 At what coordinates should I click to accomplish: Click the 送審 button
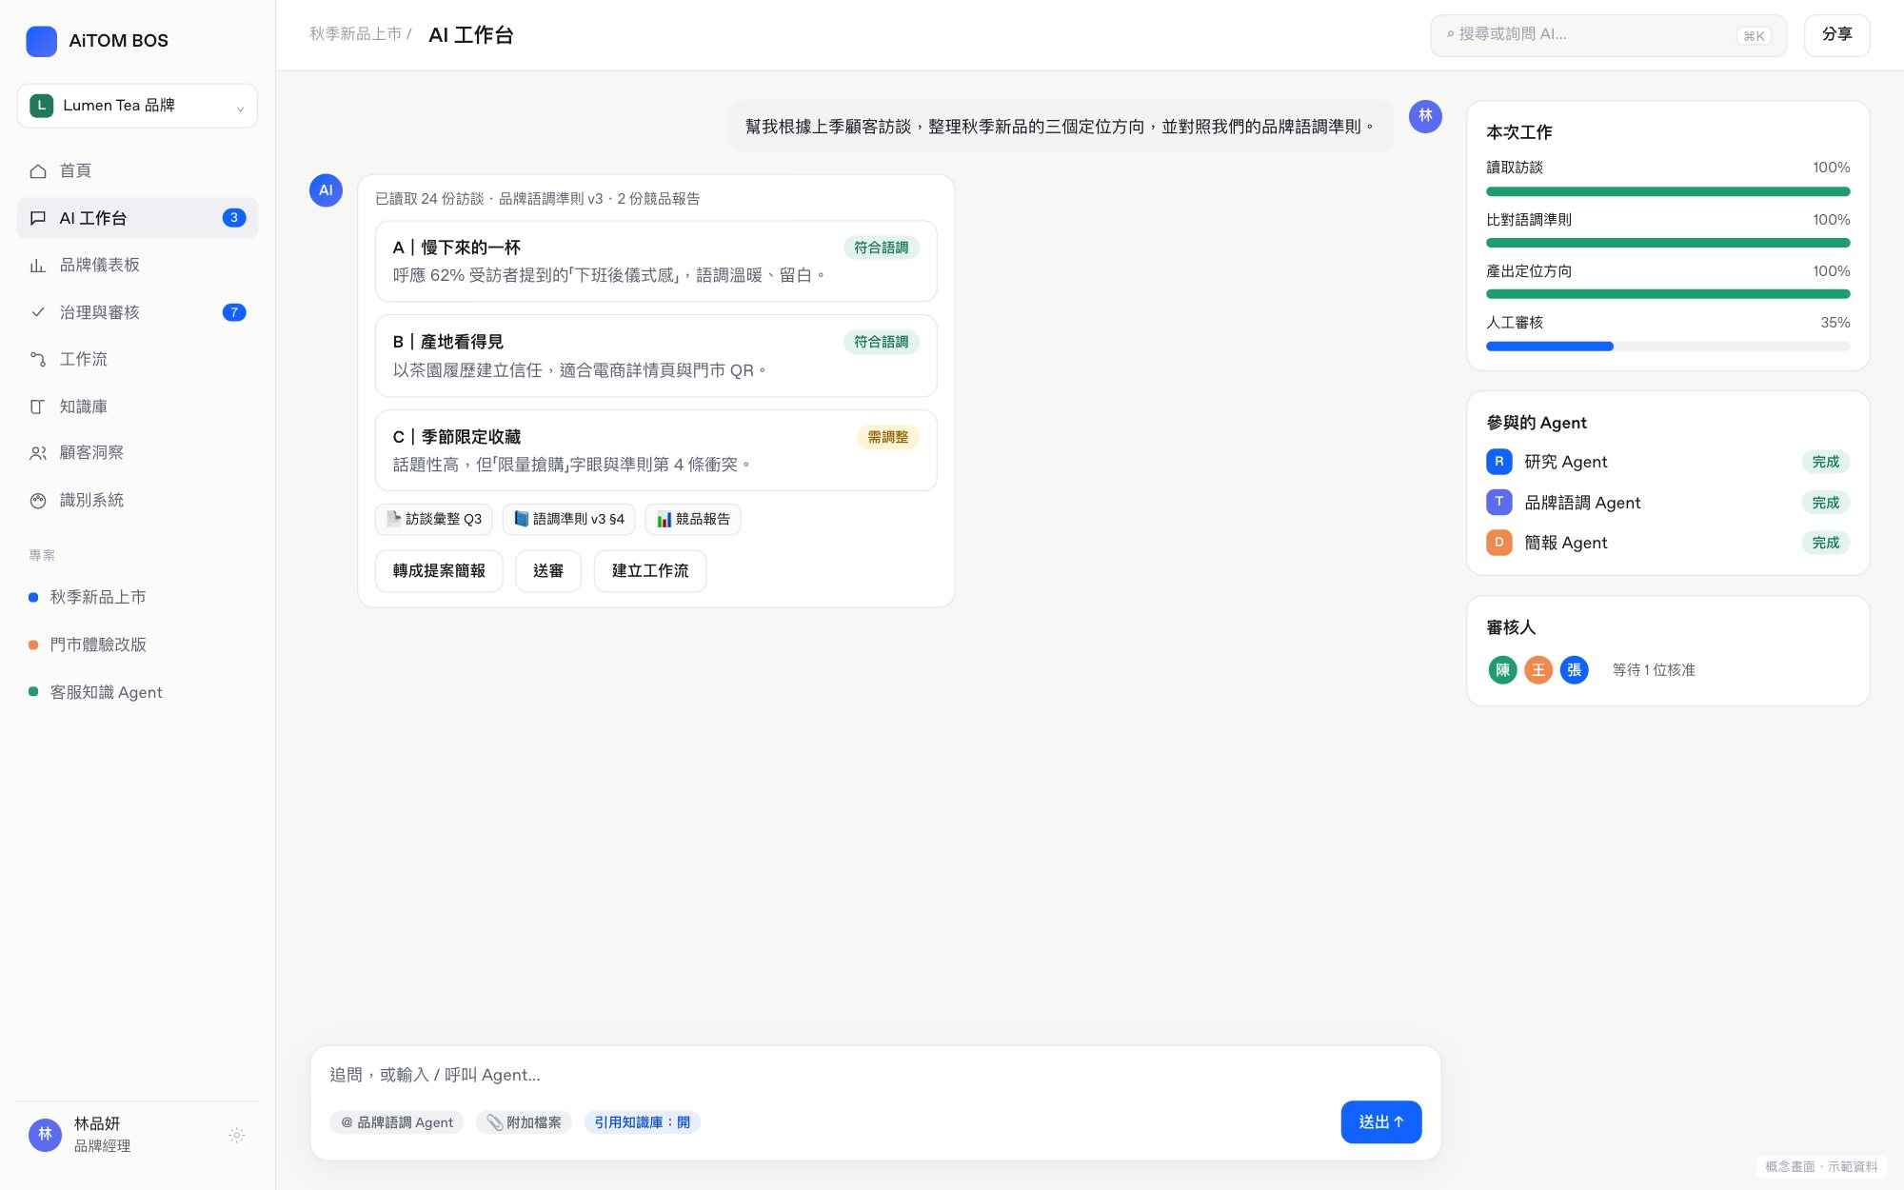click(548, 571)
